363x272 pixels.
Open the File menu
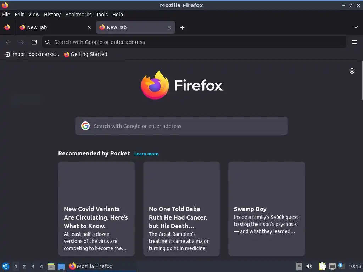pos(6,15)
